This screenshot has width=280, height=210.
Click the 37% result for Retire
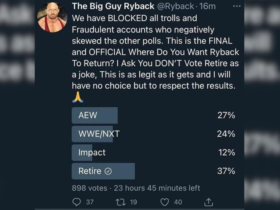point(226,171)
